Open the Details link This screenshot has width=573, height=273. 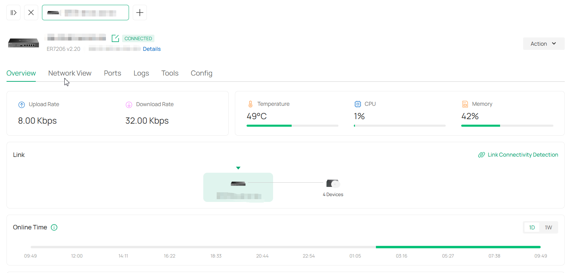pos(152,49)
